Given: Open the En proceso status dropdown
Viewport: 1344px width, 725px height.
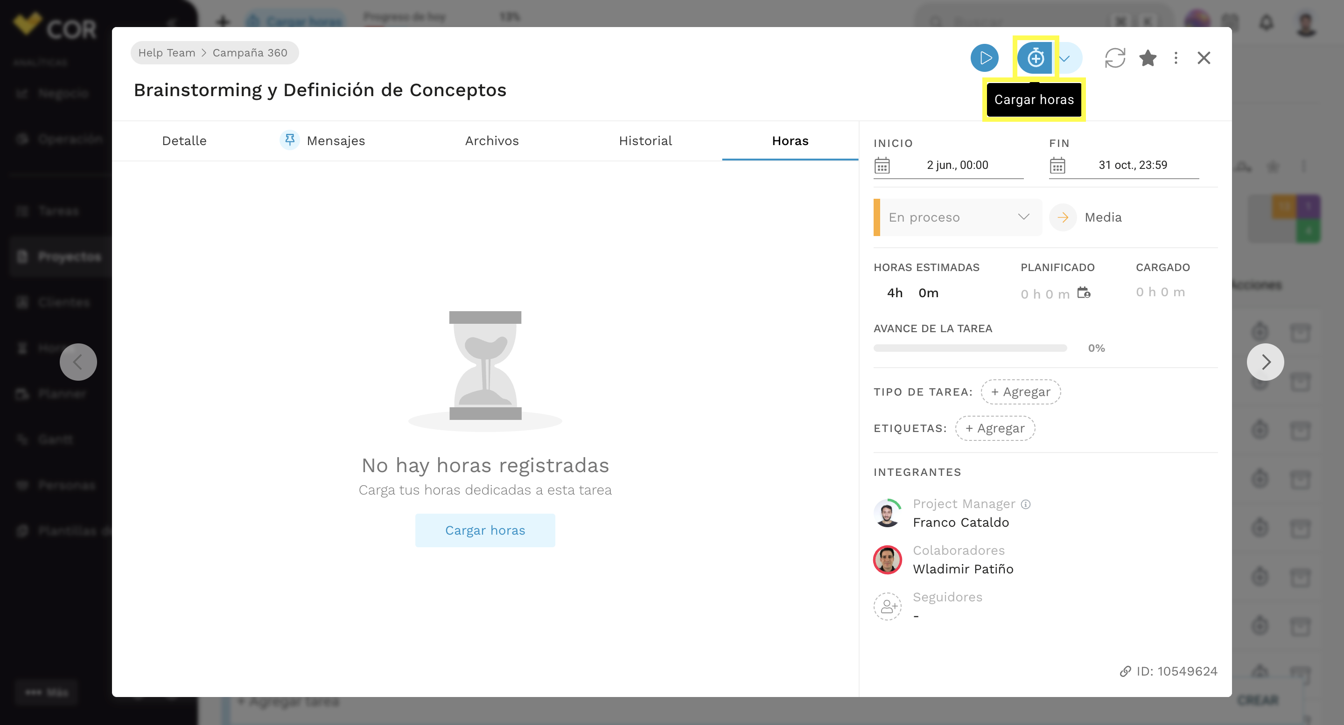Looking at the screenshot, I should 959,217.
